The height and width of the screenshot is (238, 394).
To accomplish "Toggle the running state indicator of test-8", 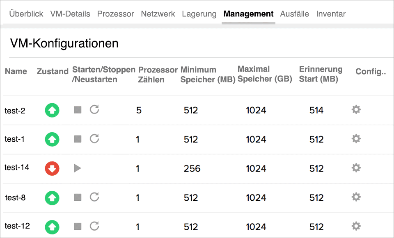I will [x=52, y=198].
